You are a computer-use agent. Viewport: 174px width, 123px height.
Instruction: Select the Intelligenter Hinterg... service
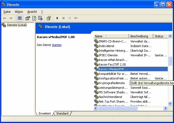point(131,51)
